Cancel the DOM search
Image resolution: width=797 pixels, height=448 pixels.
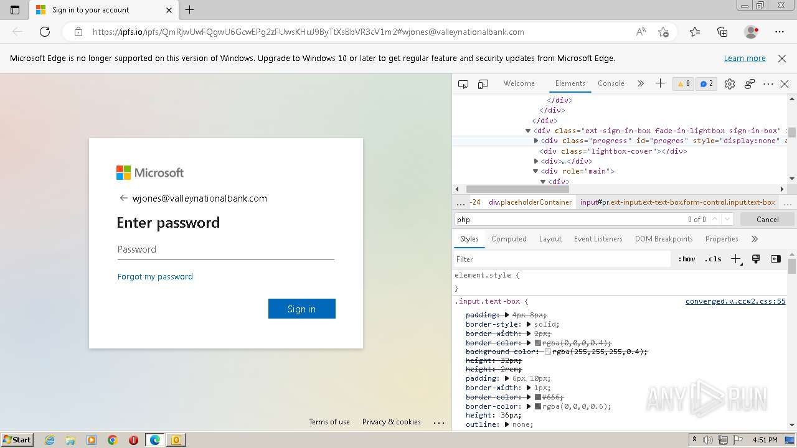click(x=767, y=219)
